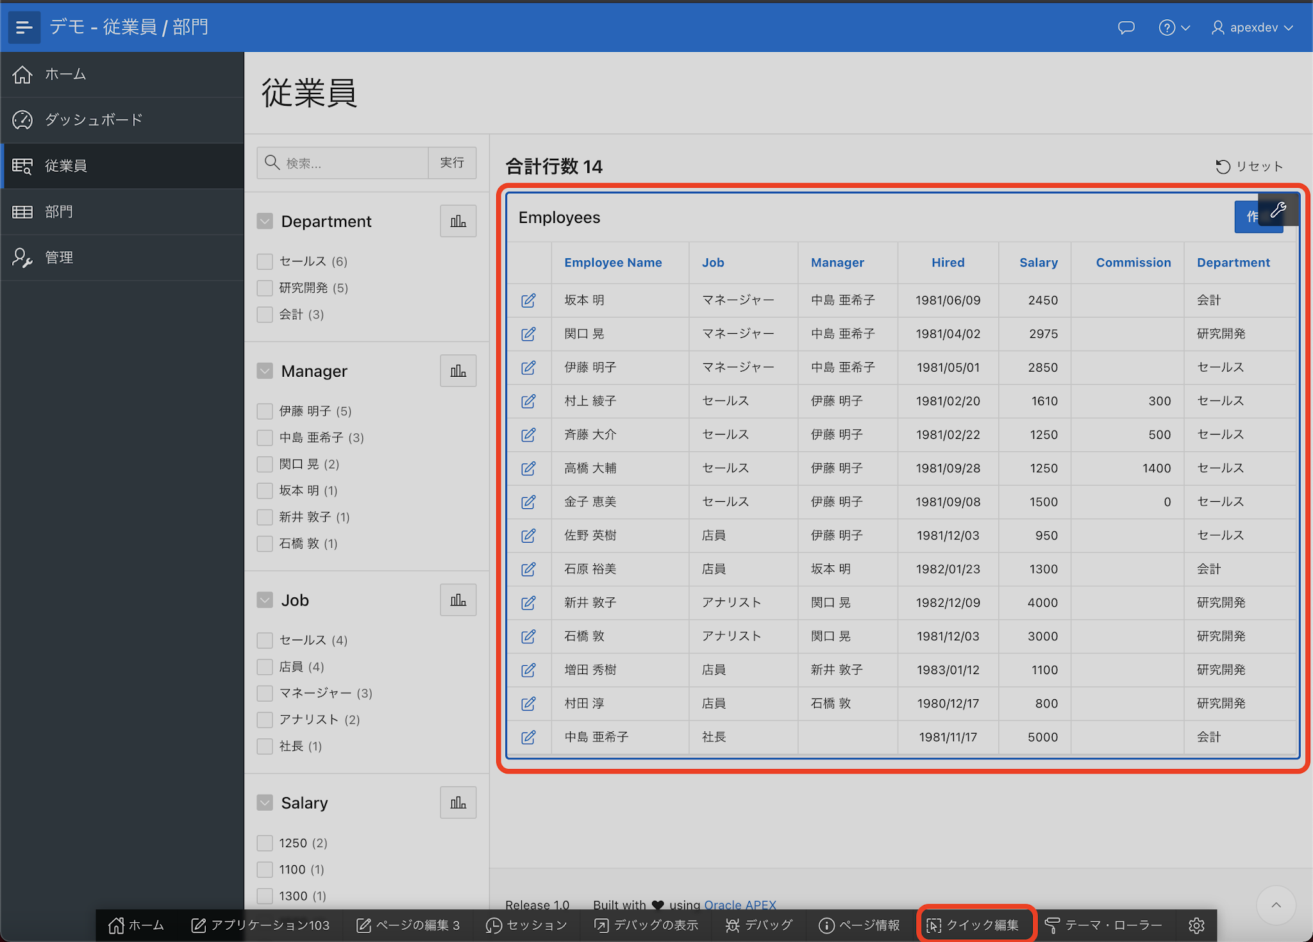Tick the アナリスト job checkbox
Viewport: 1313px width, 942px height.
(265, 720)
